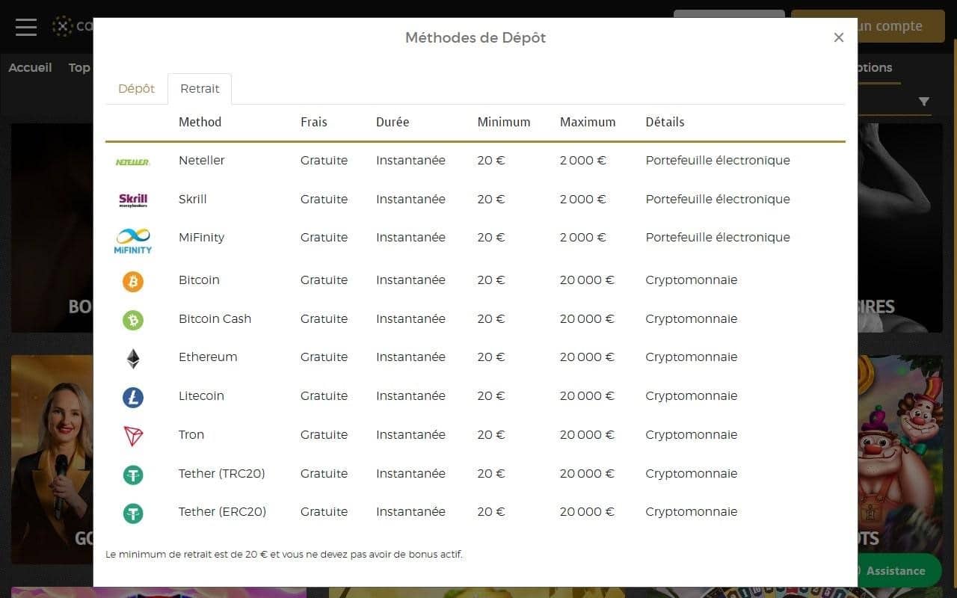
Task: Click the Ethereum diamond icon
Action: click(133, 359)
